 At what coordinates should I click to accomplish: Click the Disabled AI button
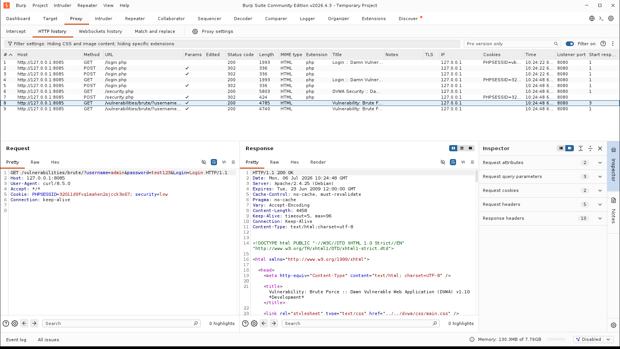[x=588, y=339]
